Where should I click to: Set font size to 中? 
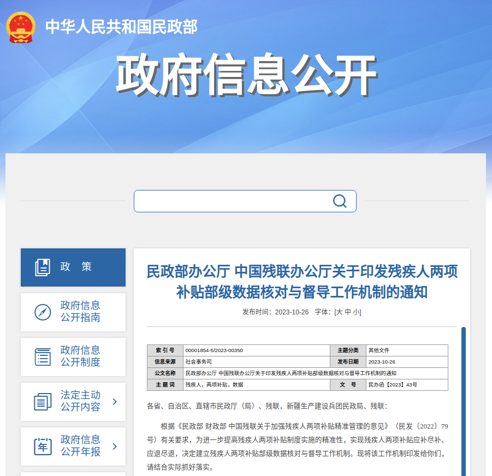point(348,312)
